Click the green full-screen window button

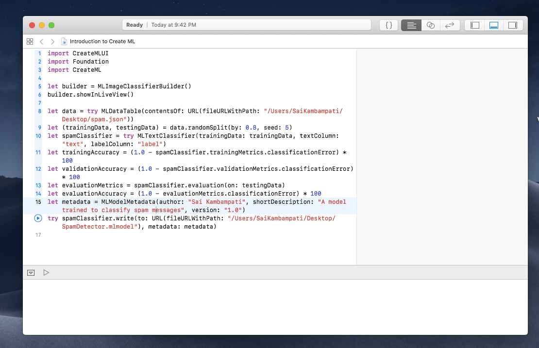pos(51,25)
